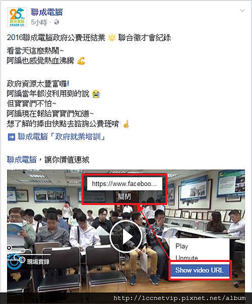The height and width of the screenshot is (304, 252).
Task: Click 關閉 to close URL box
Action: pos(124,197)
